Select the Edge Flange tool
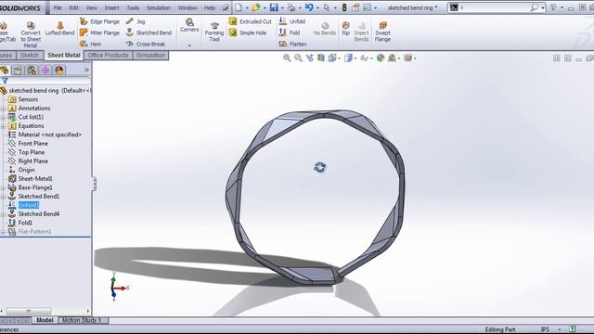Screen dimensions: 594x334 pyautogui.click(x=100, y=21)
